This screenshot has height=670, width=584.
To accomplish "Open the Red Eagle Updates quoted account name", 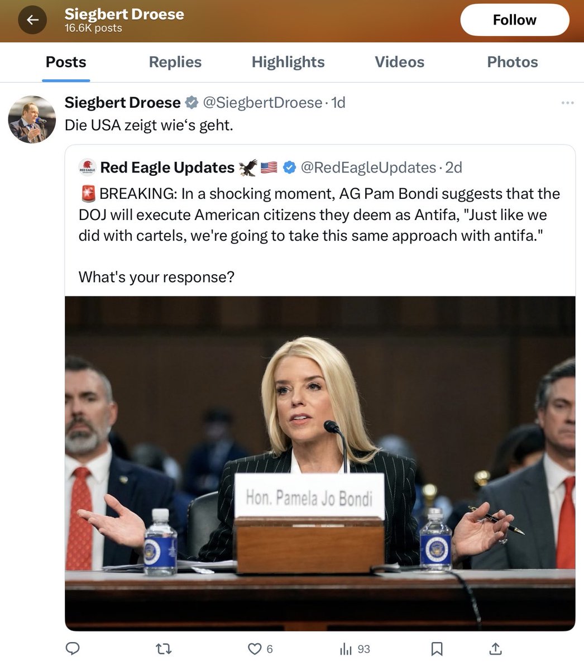I will pyautogui.click(x=167, y=167).
